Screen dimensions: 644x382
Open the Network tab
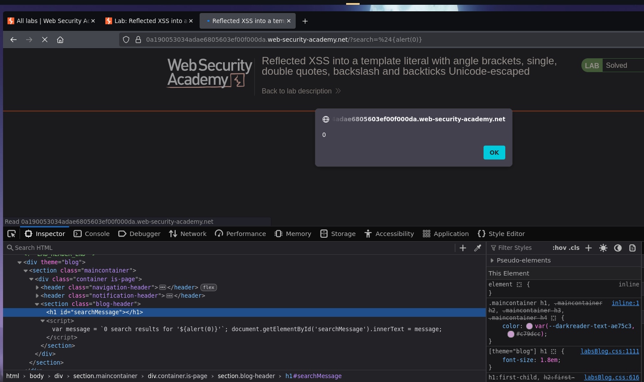188,234
